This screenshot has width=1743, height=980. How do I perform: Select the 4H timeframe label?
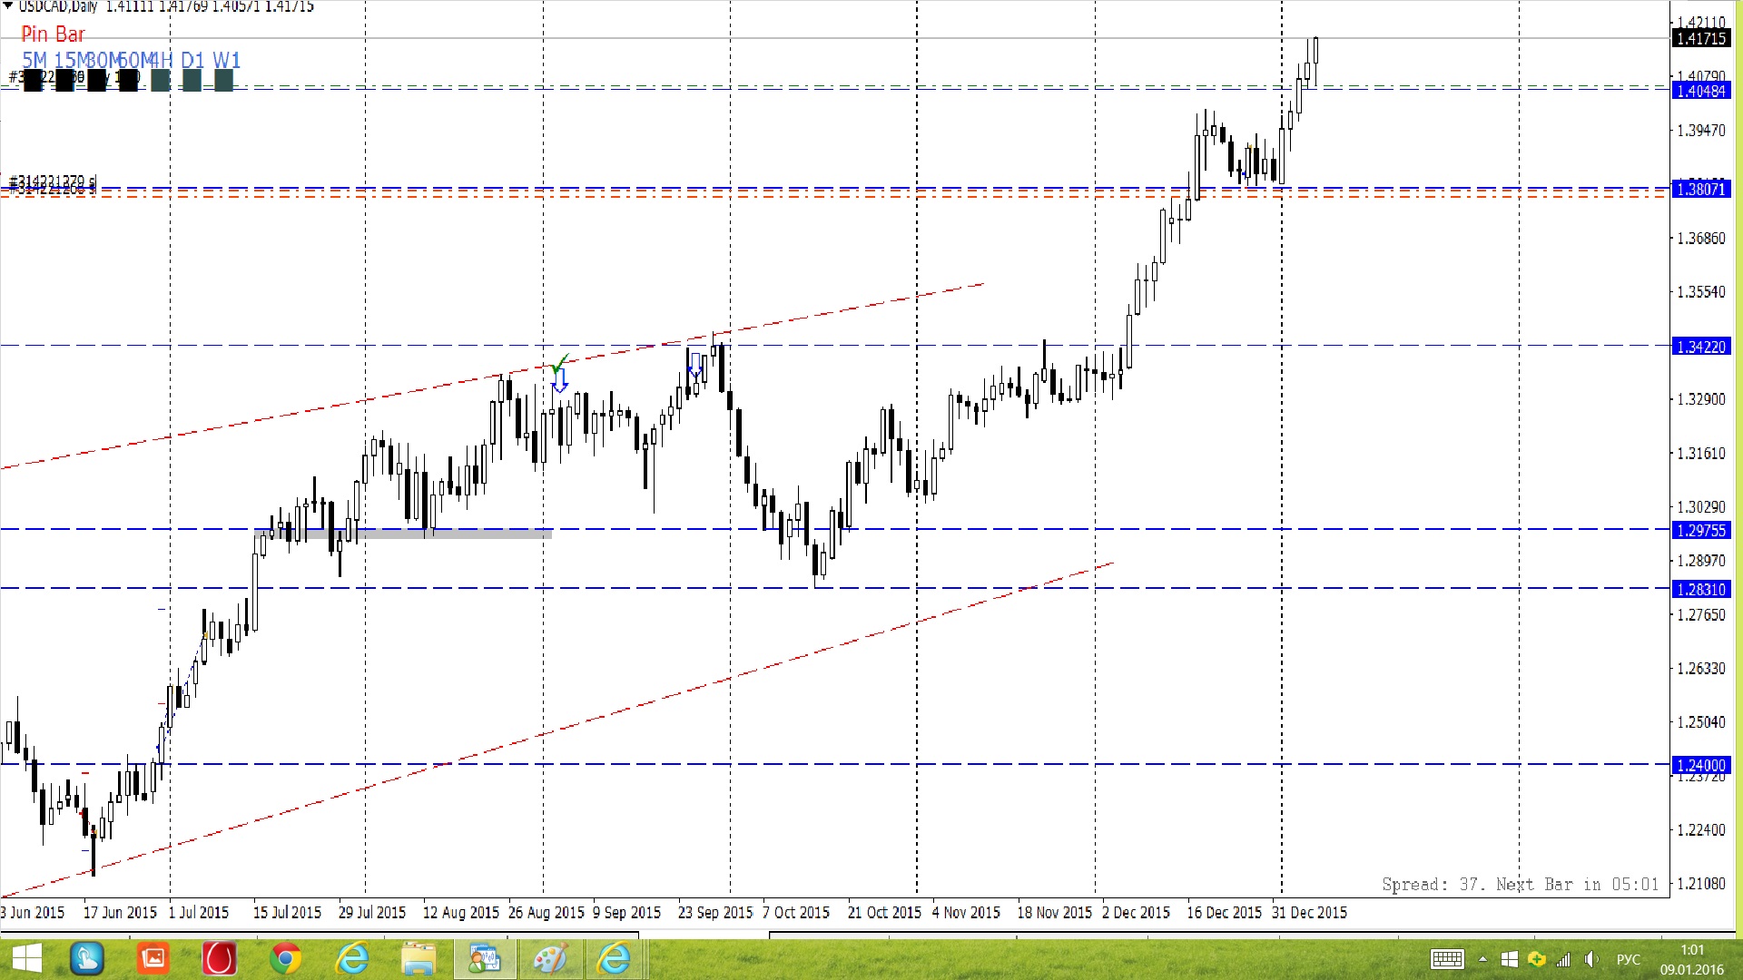coord(161,60)
